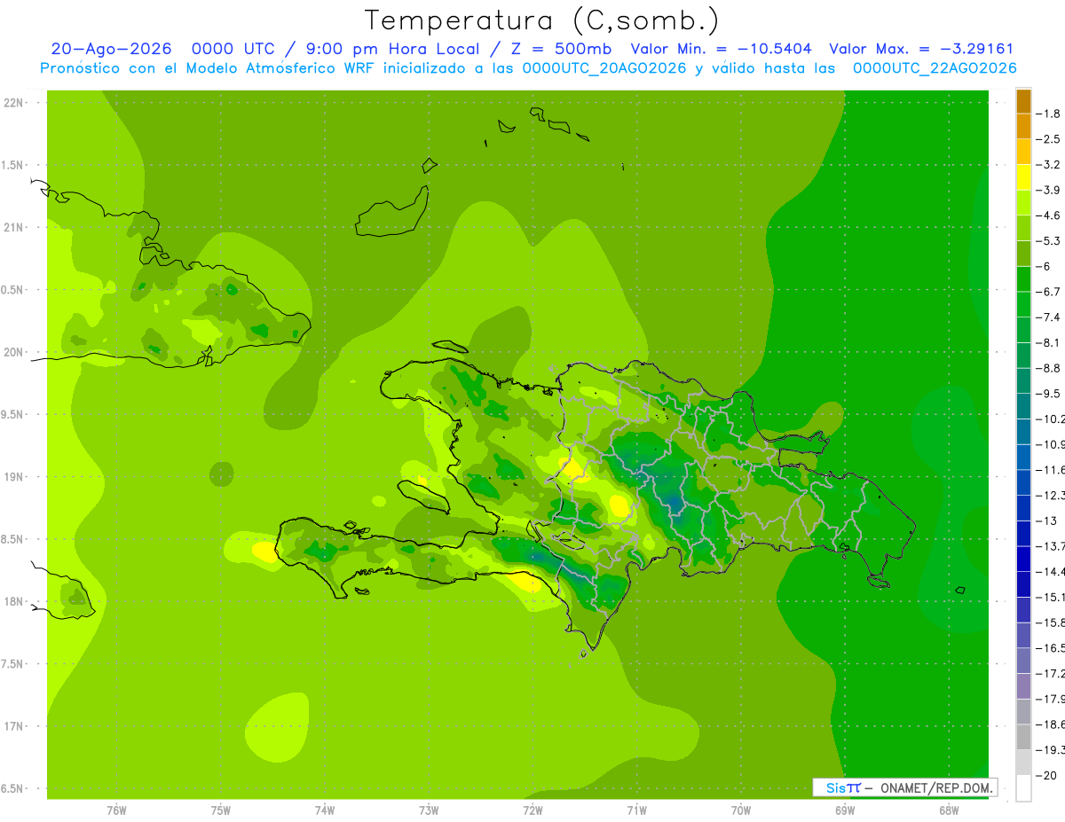Click the "0000UTC_20AGO2026" initialization timestamp
1065x822 pixels.
point(604,68)
